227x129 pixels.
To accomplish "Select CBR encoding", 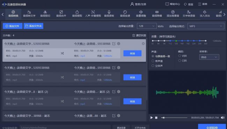I will click(x=183, y=61).
